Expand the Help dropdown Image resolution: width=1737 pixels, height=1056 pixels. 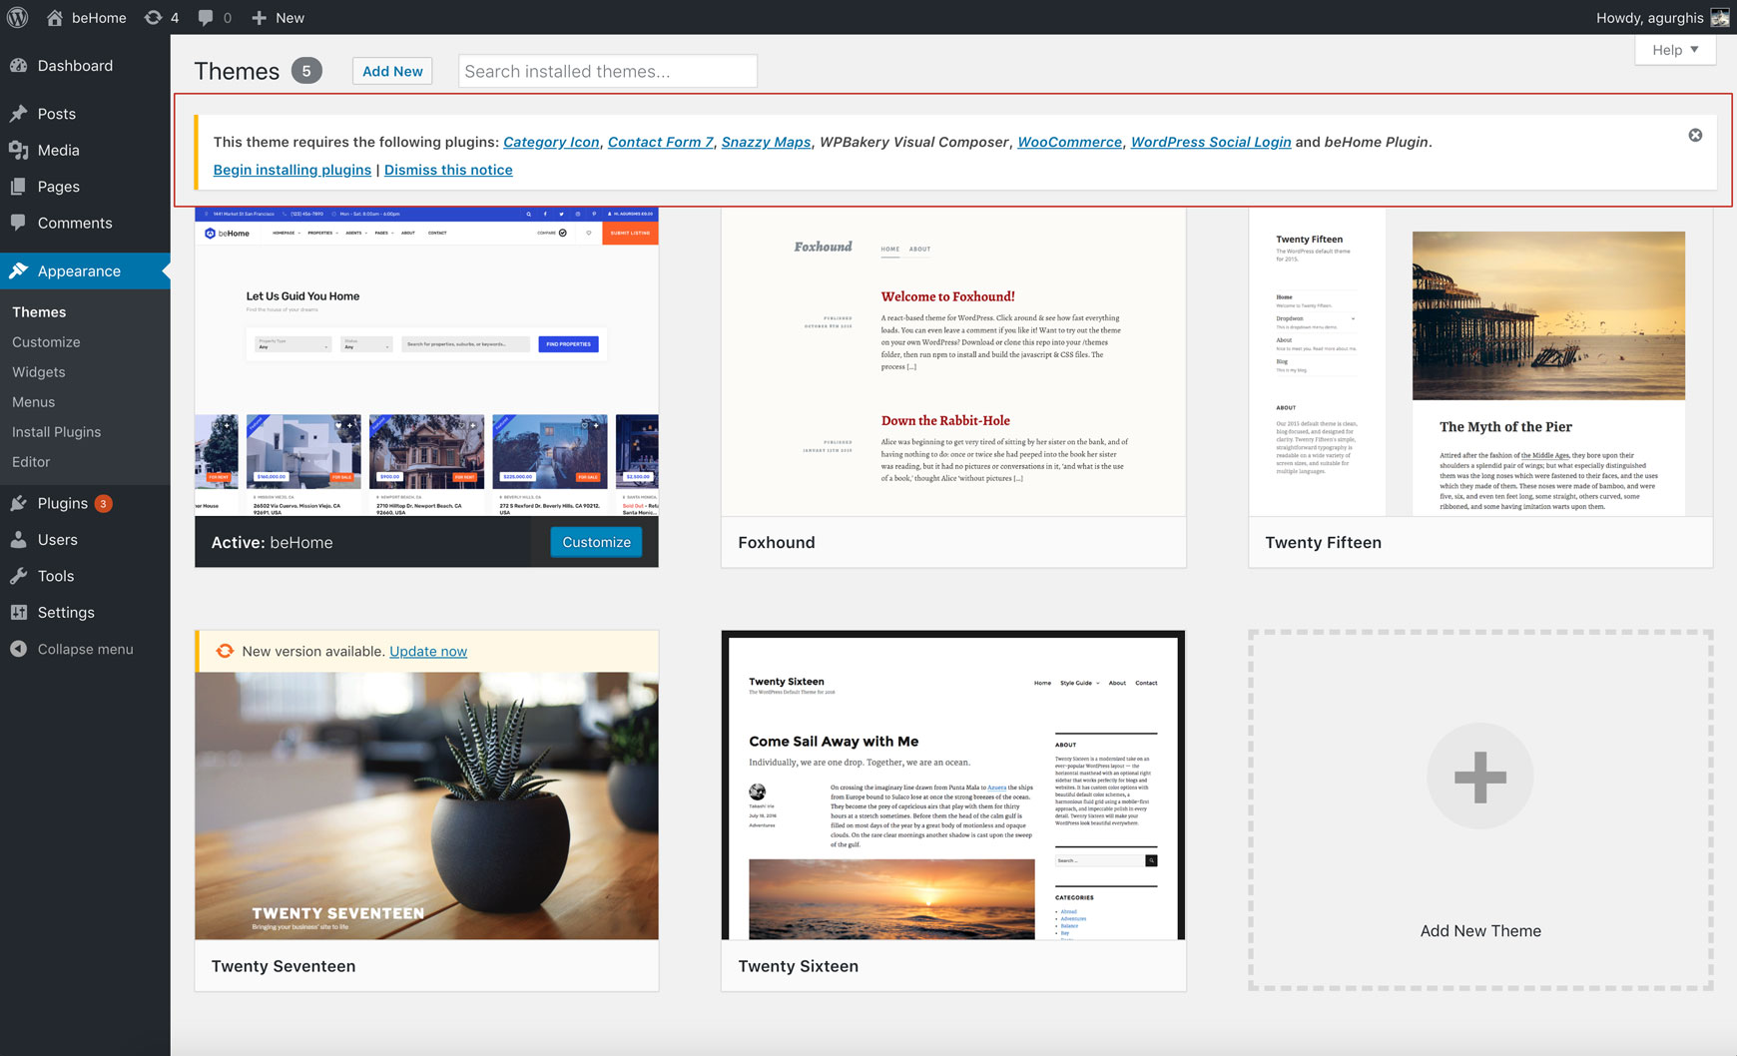(x=1675, y=50)
